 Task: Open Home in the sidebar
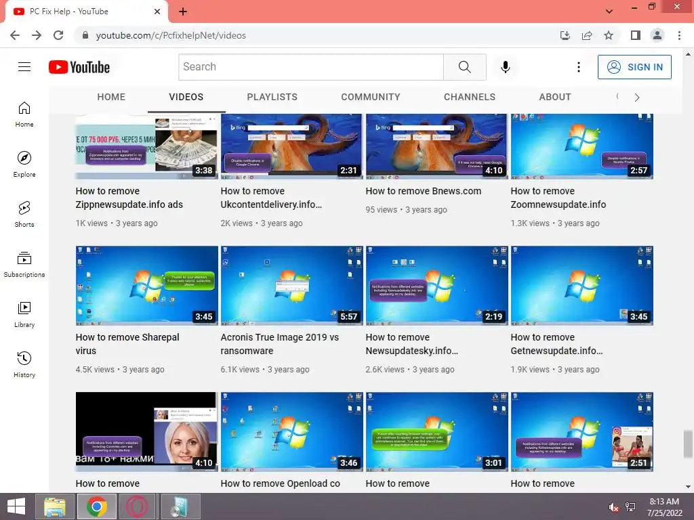click(24, 114)
